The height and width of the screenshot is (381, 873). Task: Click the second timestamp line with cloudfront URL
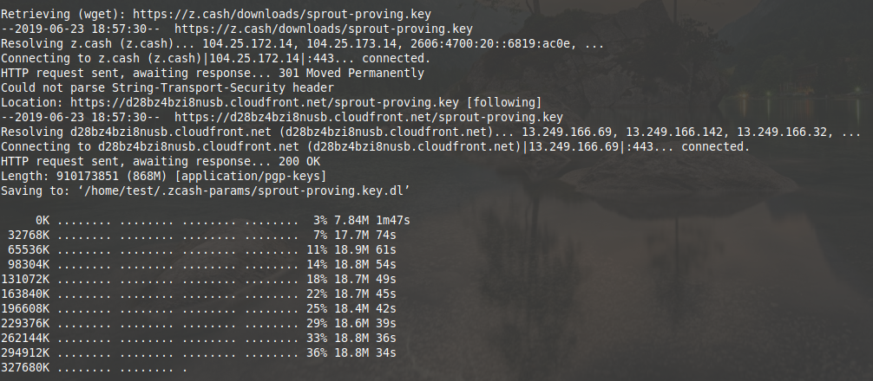[282, 117]
